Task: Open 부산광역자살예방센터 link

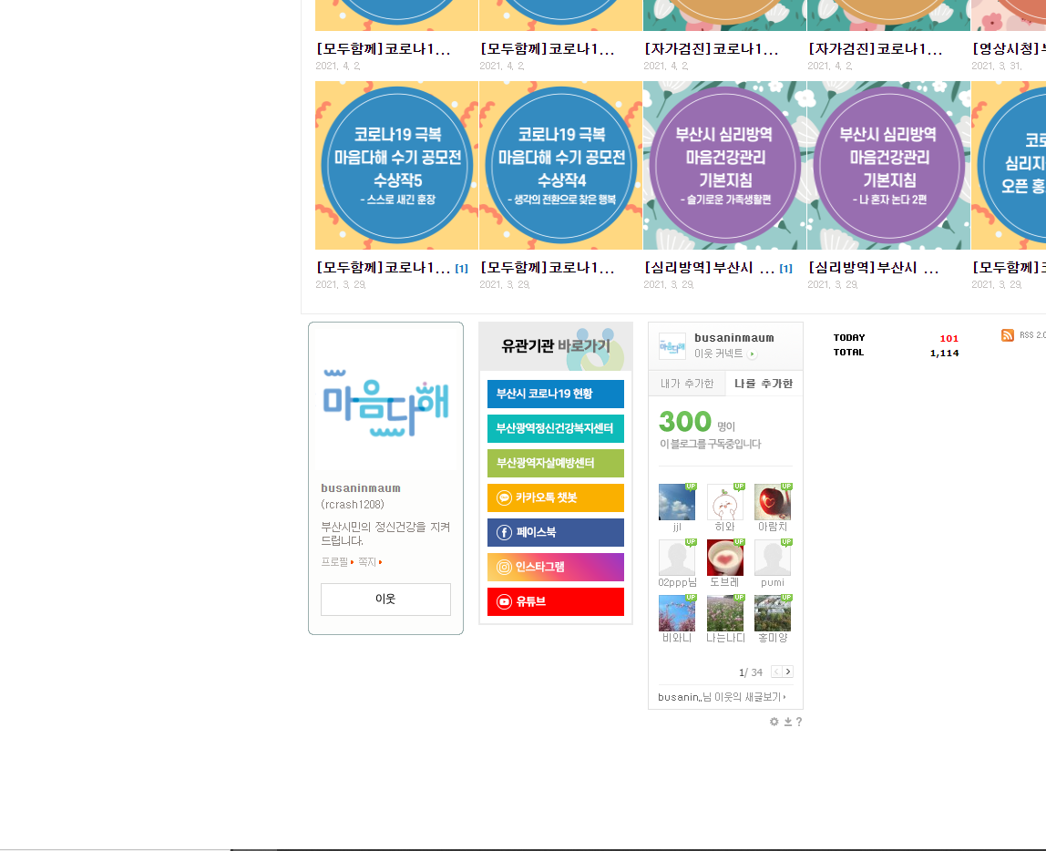Action: pos(555,464)
